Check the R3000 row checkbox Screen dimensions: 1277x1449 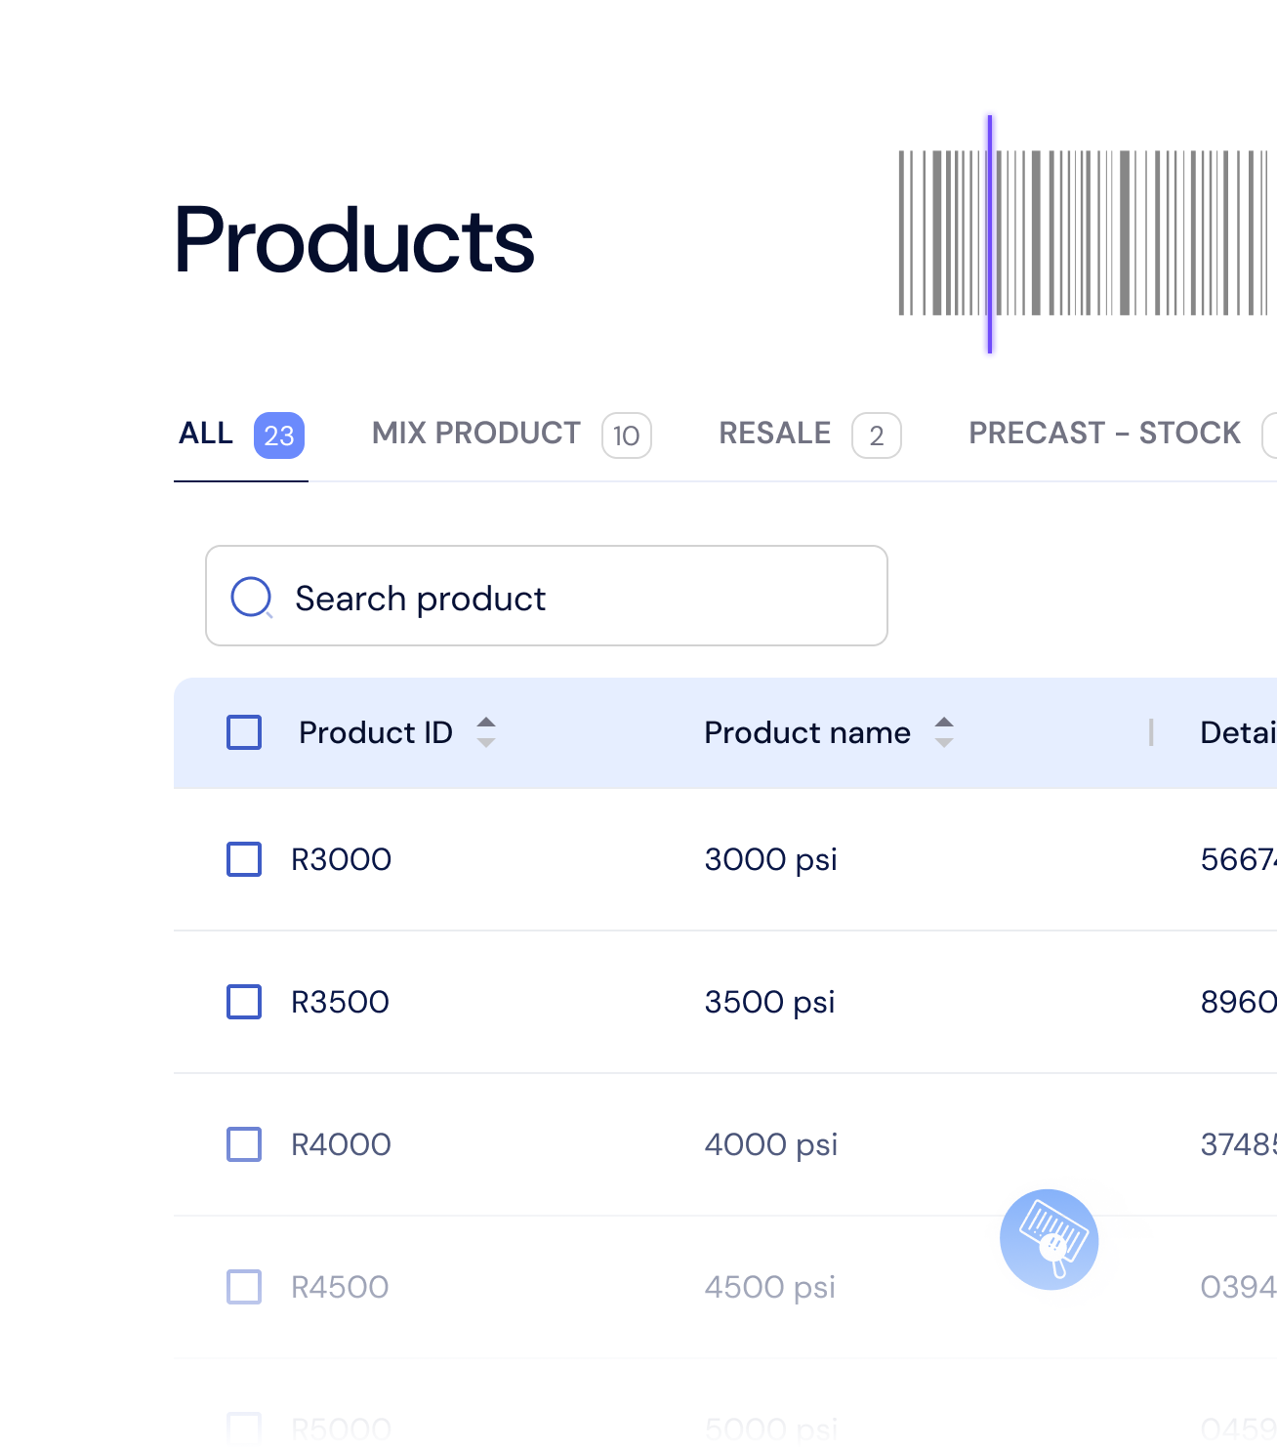point(244,859)
